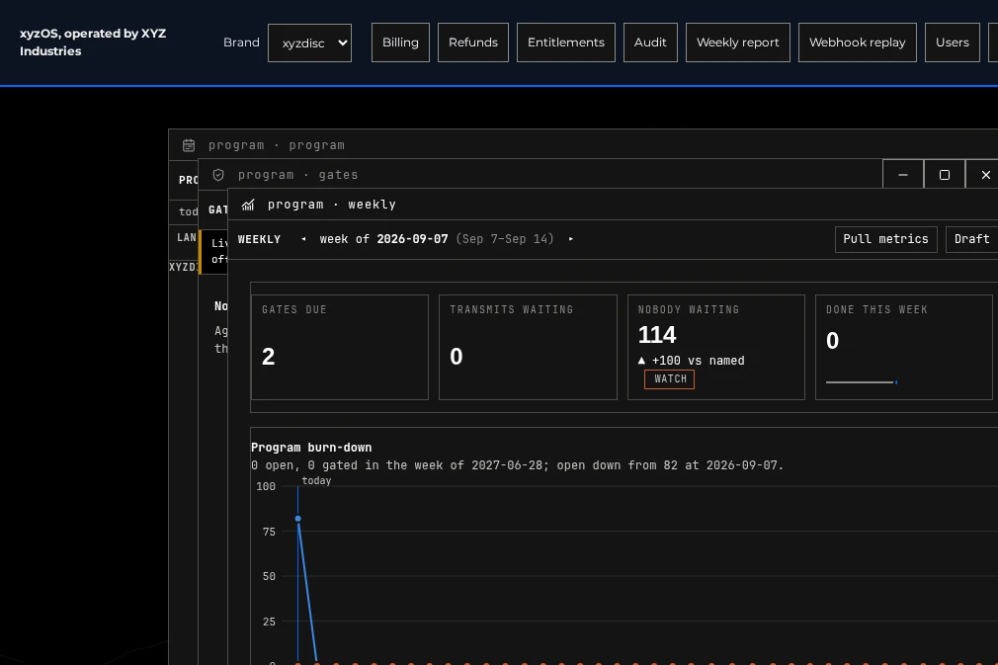Click the burn-down data point at 82
The width and height of the screenshot is (998, 665).
coord(297,519)
